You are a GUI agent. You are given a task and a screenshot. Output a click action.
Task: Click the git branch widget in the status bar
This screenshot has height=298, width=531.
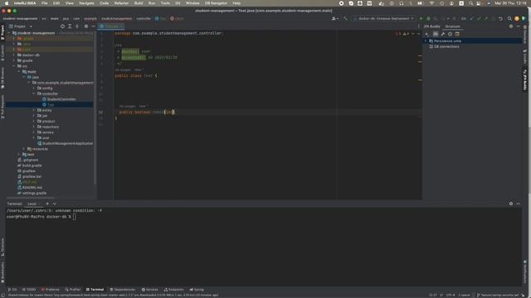(x=498, y=295)
